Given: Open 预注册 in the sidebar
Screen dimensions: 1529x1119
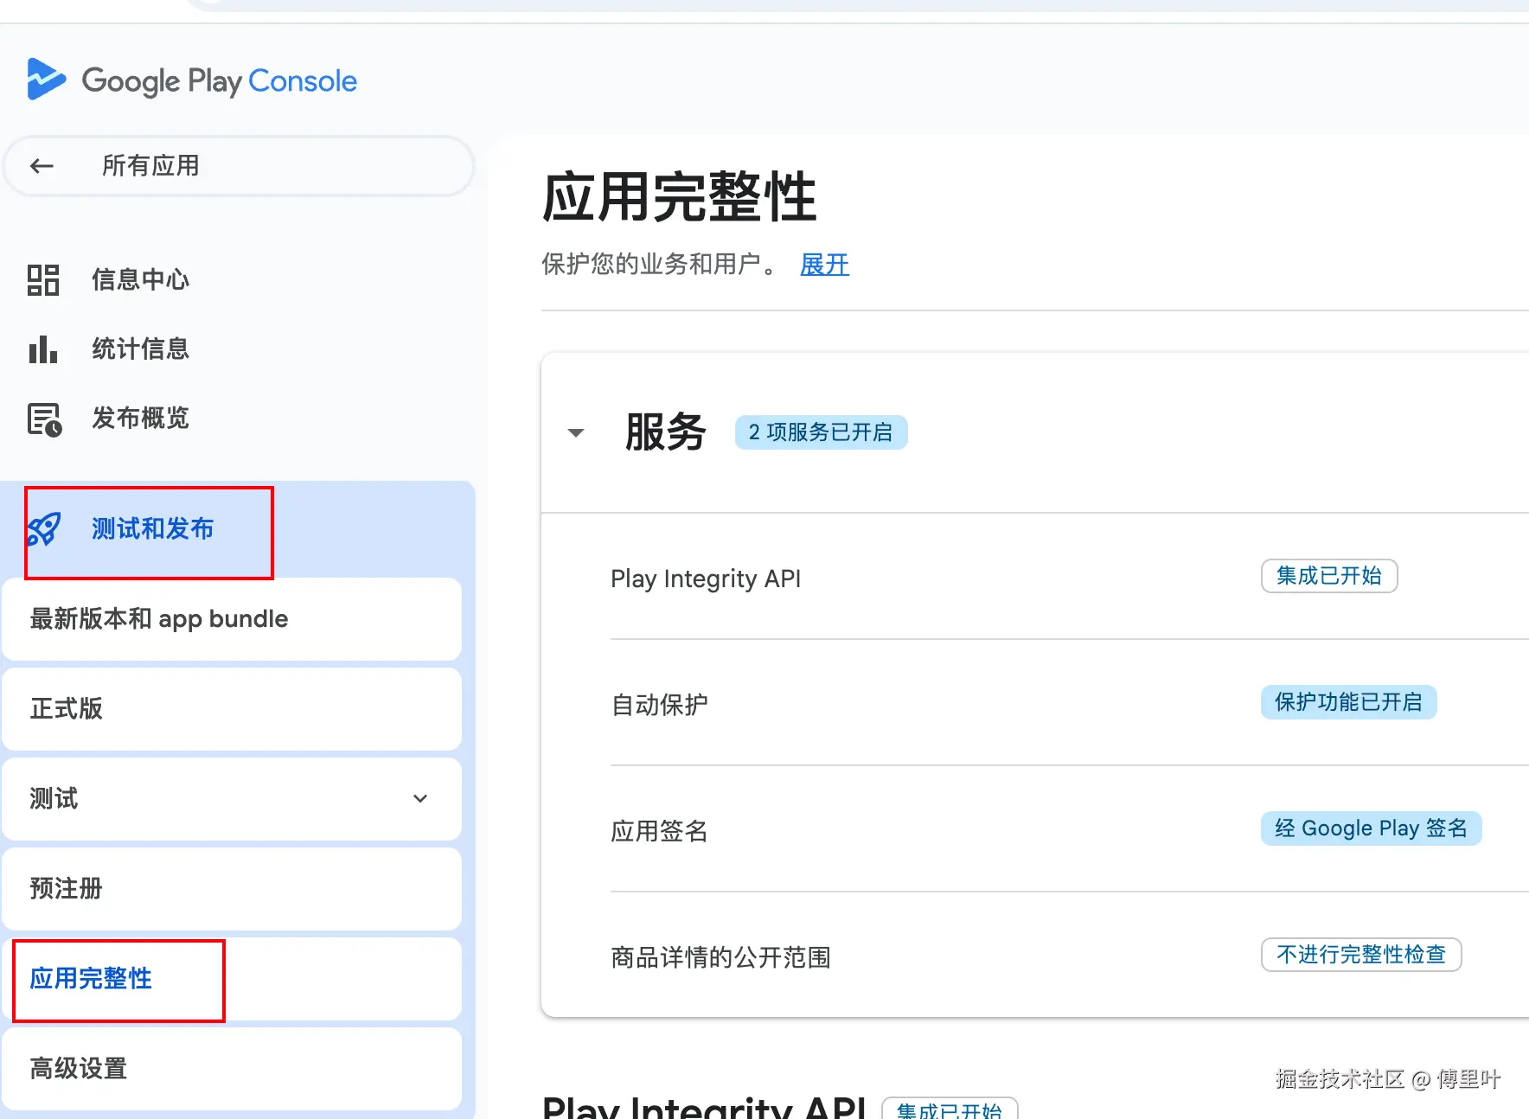Looking at the screenshot, I should coord(232,889).
